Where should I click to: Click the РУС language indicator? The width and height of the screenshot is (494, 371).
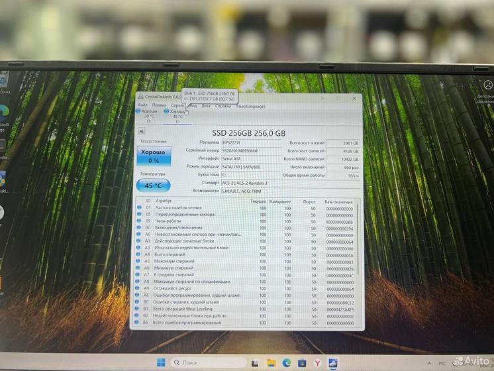pos(442,364)
